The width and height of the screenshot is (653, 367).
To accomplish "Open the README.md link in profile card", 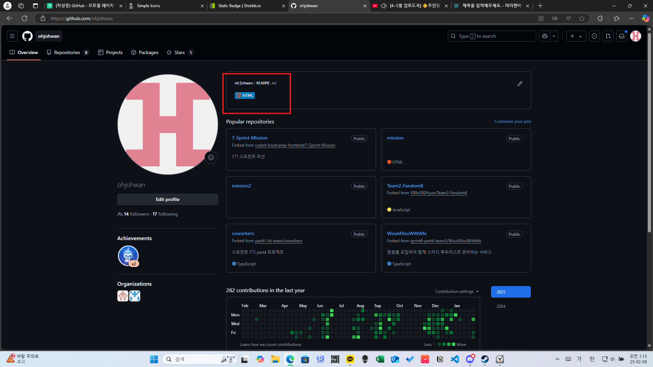I will pos(266,83).
